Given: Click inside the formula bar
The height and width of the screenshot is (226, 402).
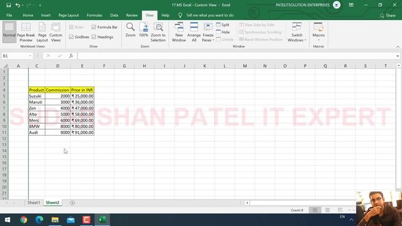Looking at the screenshot, I should click(x=236, y=56).
